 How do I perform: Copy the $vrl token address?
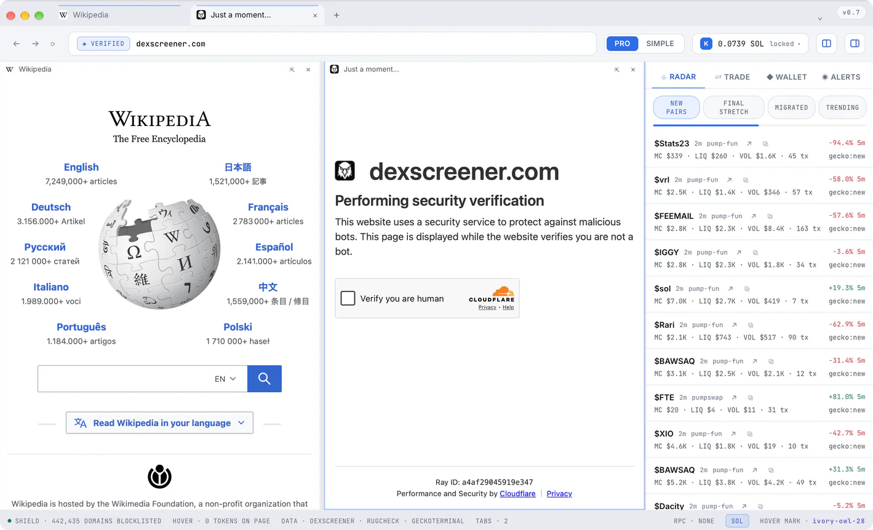point(746,180)
